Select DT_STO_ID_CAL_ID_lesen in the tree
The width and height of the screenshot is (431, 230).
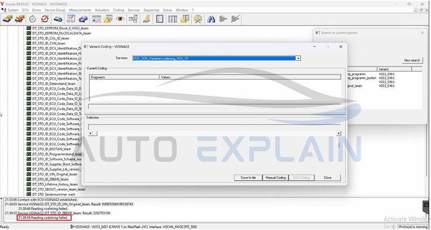(x=51, y=38)
